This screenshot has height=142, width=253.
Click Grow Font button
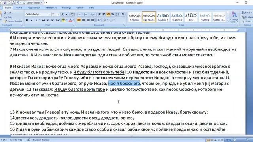(x=62, y=14)
